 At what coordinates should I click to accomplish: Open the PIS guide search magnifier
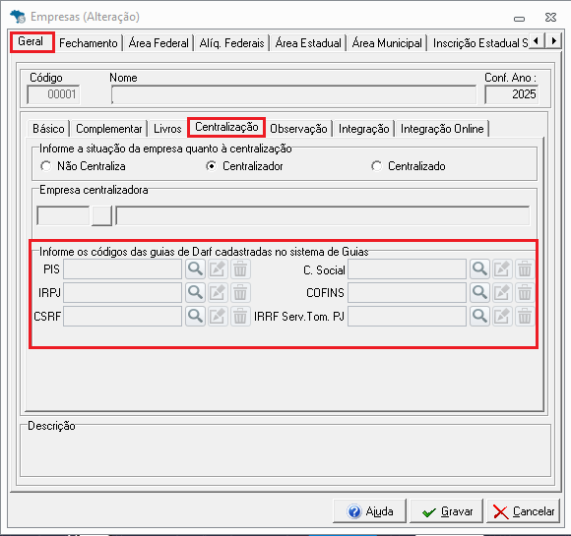point(195,268)
